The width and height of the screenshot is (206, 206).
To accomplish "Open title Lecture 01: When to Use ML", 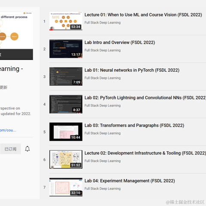I will (143, 15).
